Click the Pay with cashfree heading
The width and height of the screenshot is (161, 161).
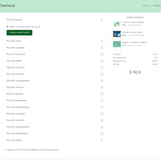pos(15,120)
